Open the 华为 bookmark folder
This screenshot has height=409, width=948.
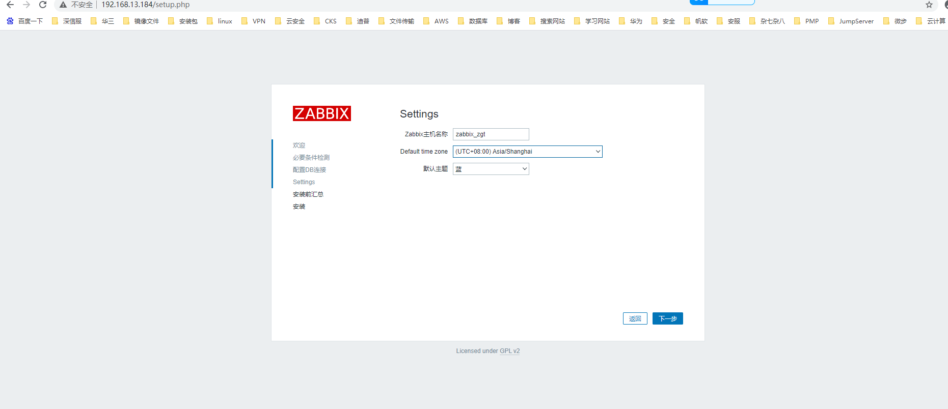[x=631, y=21]
